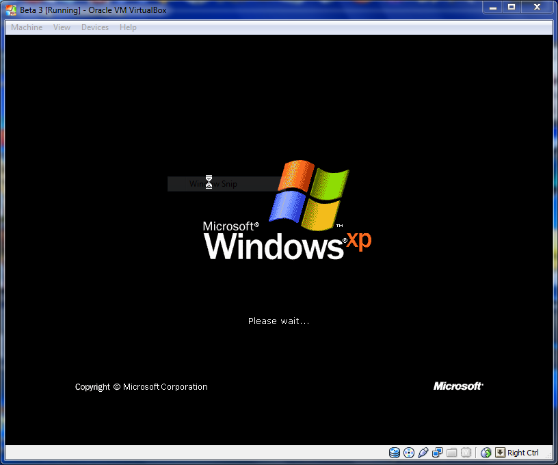Click the mouse integration globe icon
558x465 pixels.
[486, 453]
